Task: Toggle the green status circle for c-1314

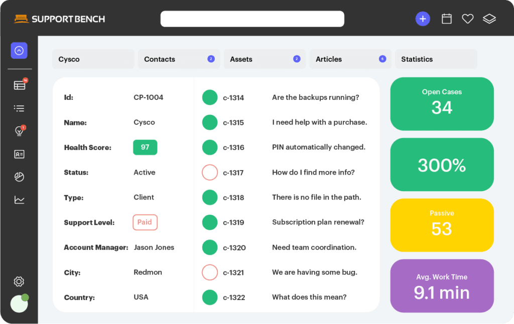Action: 210,97
